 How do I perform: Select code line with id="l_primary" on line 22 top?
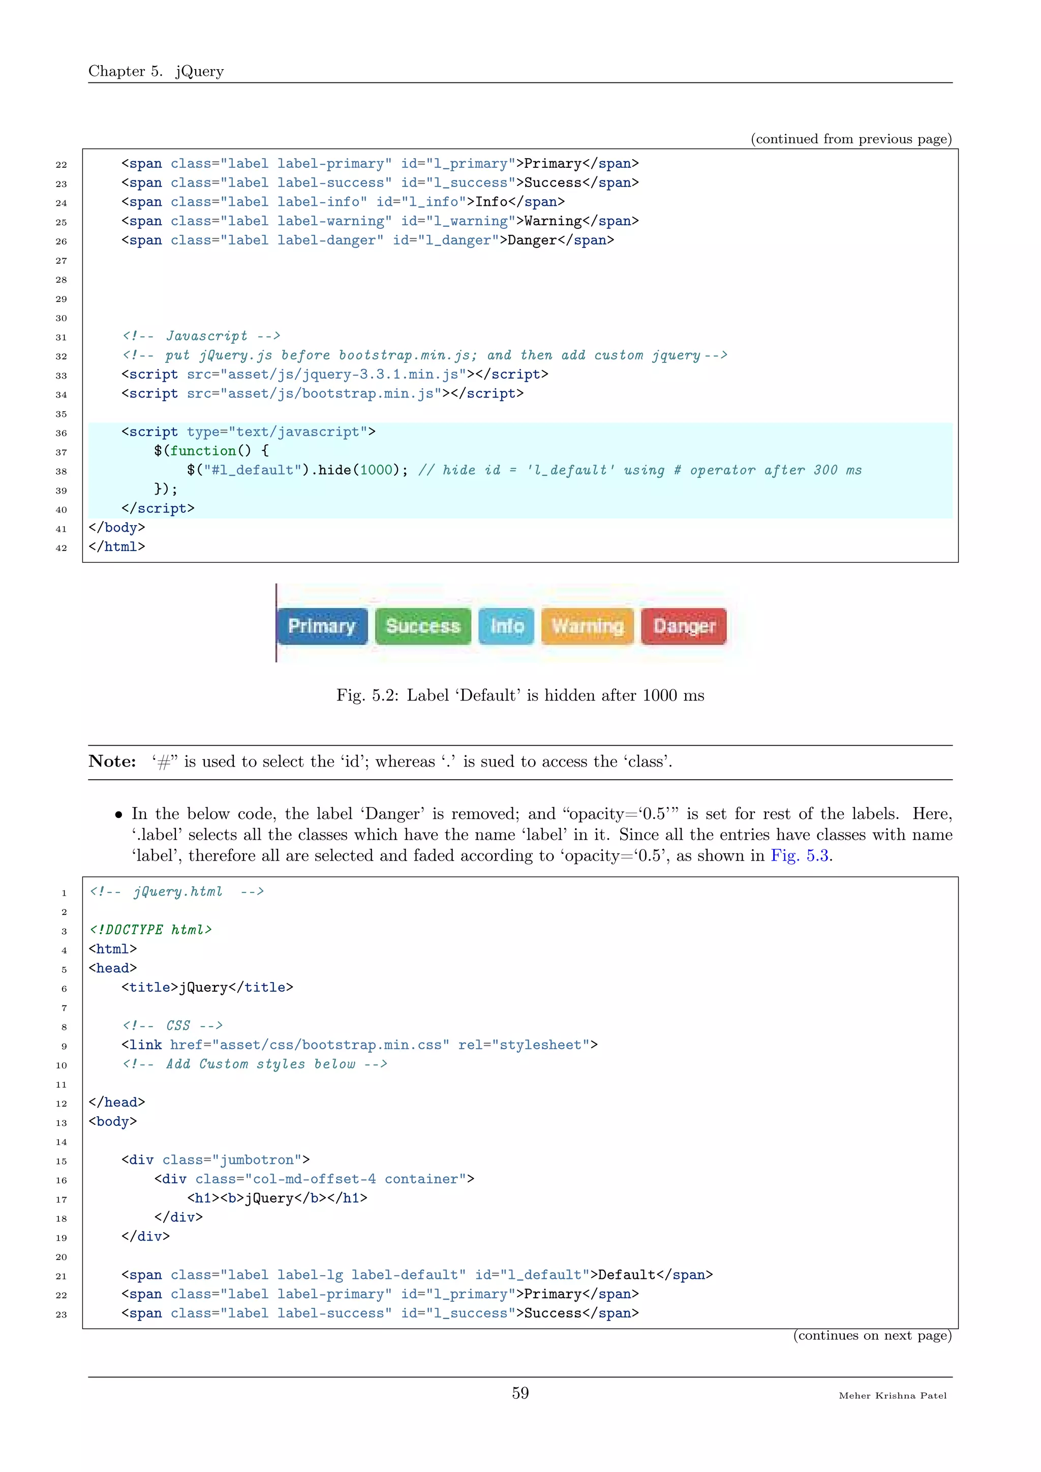380,164
